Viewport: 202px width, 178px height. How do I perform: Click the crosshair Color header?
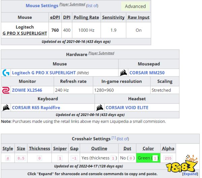tap(148, 149)
